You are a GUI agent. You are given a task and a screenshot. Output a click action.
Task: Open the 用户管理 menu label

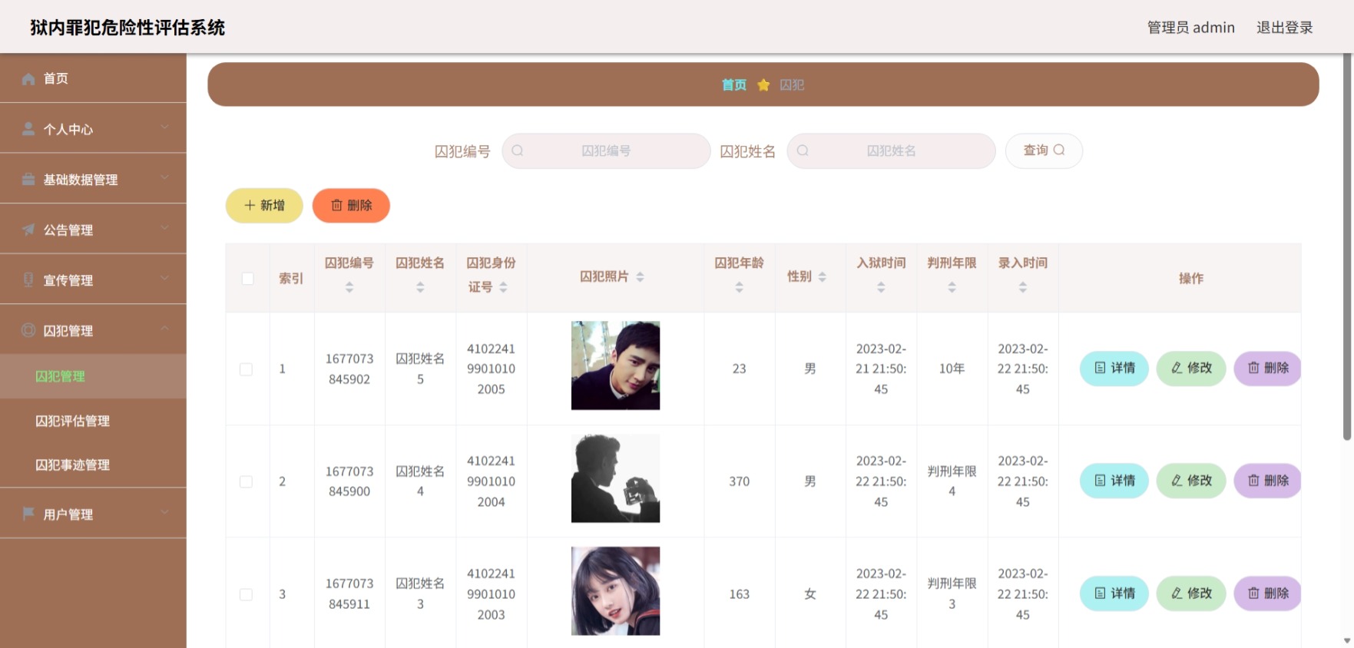click(68, 514)
